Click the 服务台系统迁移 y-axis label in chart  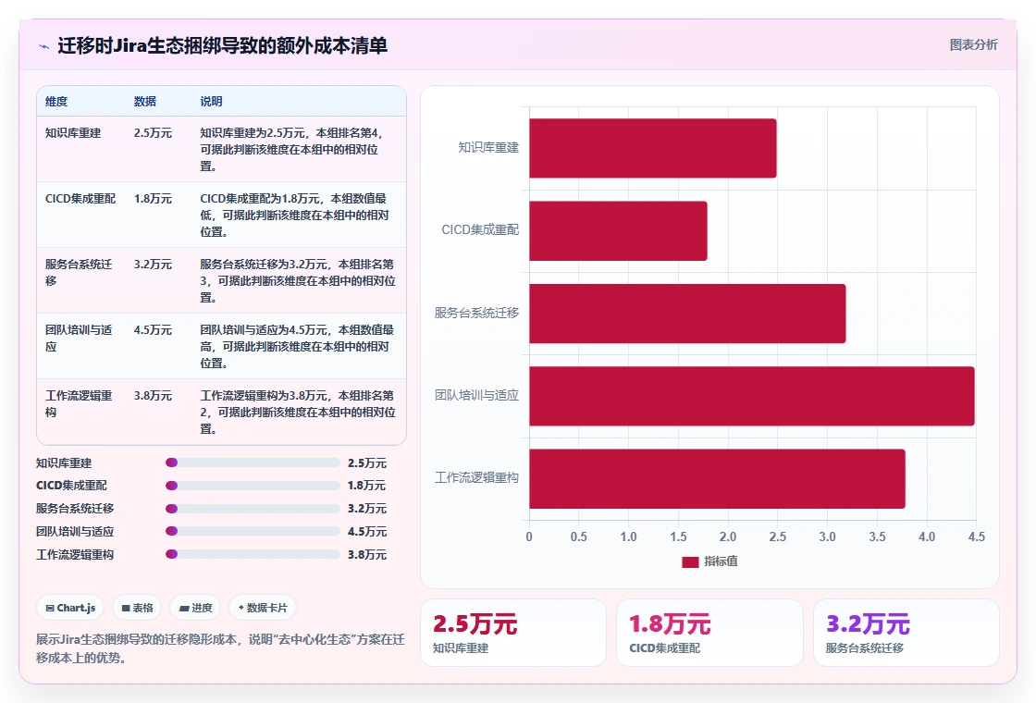point(476,313)
